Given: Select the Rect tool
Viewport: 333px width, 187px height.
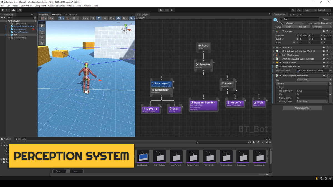Looking at the screenshot, I should [x=42, y=40].
